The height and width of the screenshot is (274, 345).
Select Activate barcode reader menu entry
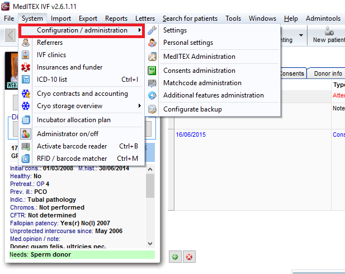(x=82, y=146)
